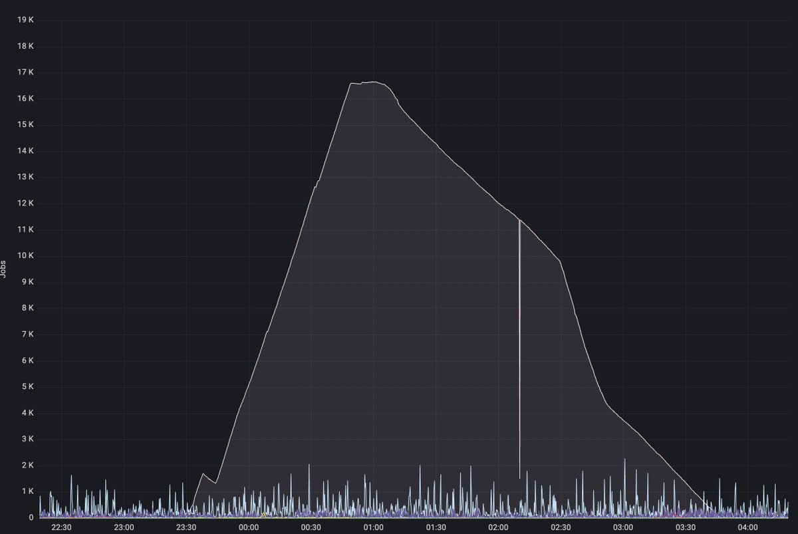This screenshot has width=798, height=534.
Task: Click the 6 K y-axis label
Action: pos(27,360)
